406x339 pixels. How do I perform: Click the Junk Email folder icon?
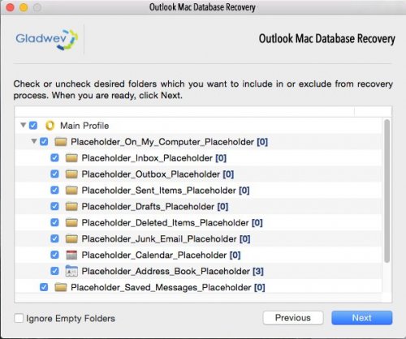coord(71,238)
